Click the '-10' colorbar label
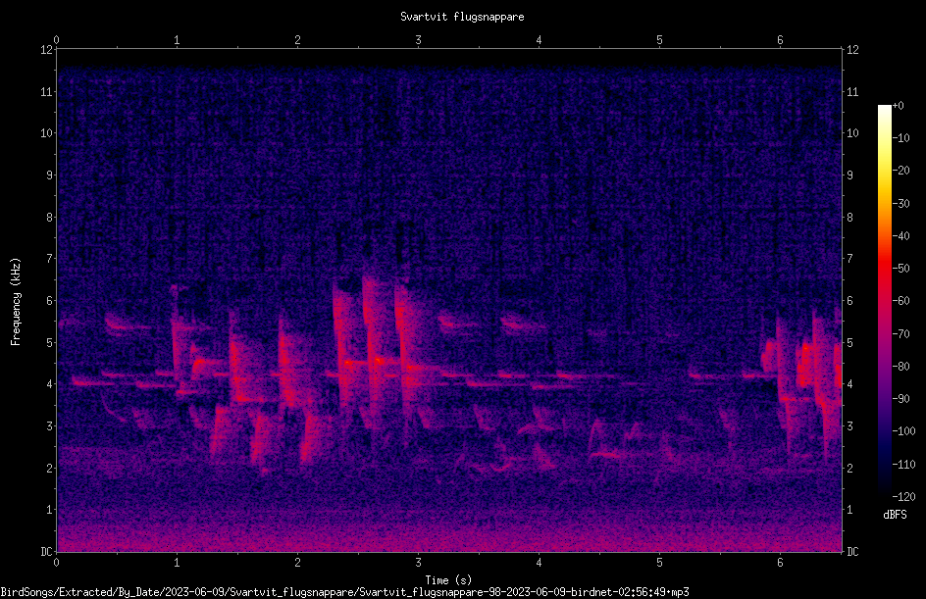The image size is (926, 599). click(900, 138)
